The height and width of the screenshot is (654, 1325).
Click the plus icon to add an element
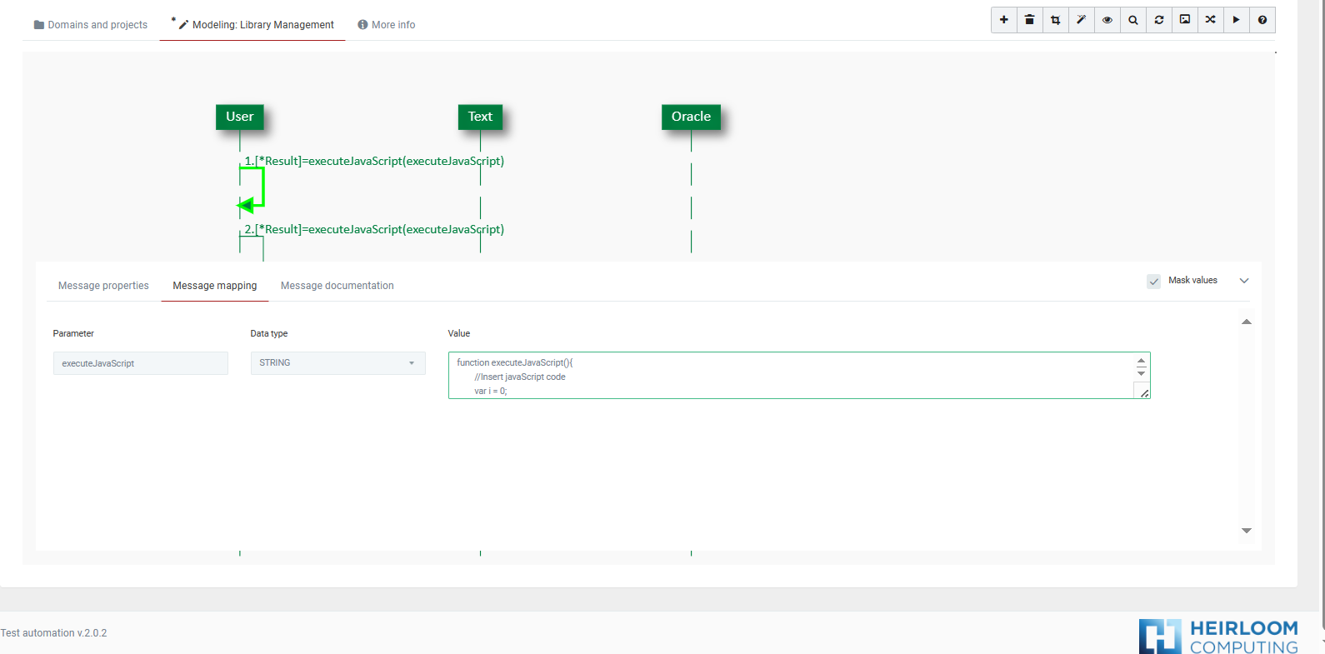click(1004, 20)
